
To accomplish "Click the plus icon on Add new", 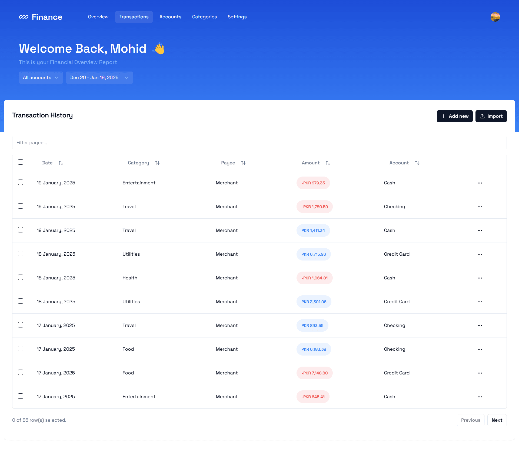I will 443,116.
